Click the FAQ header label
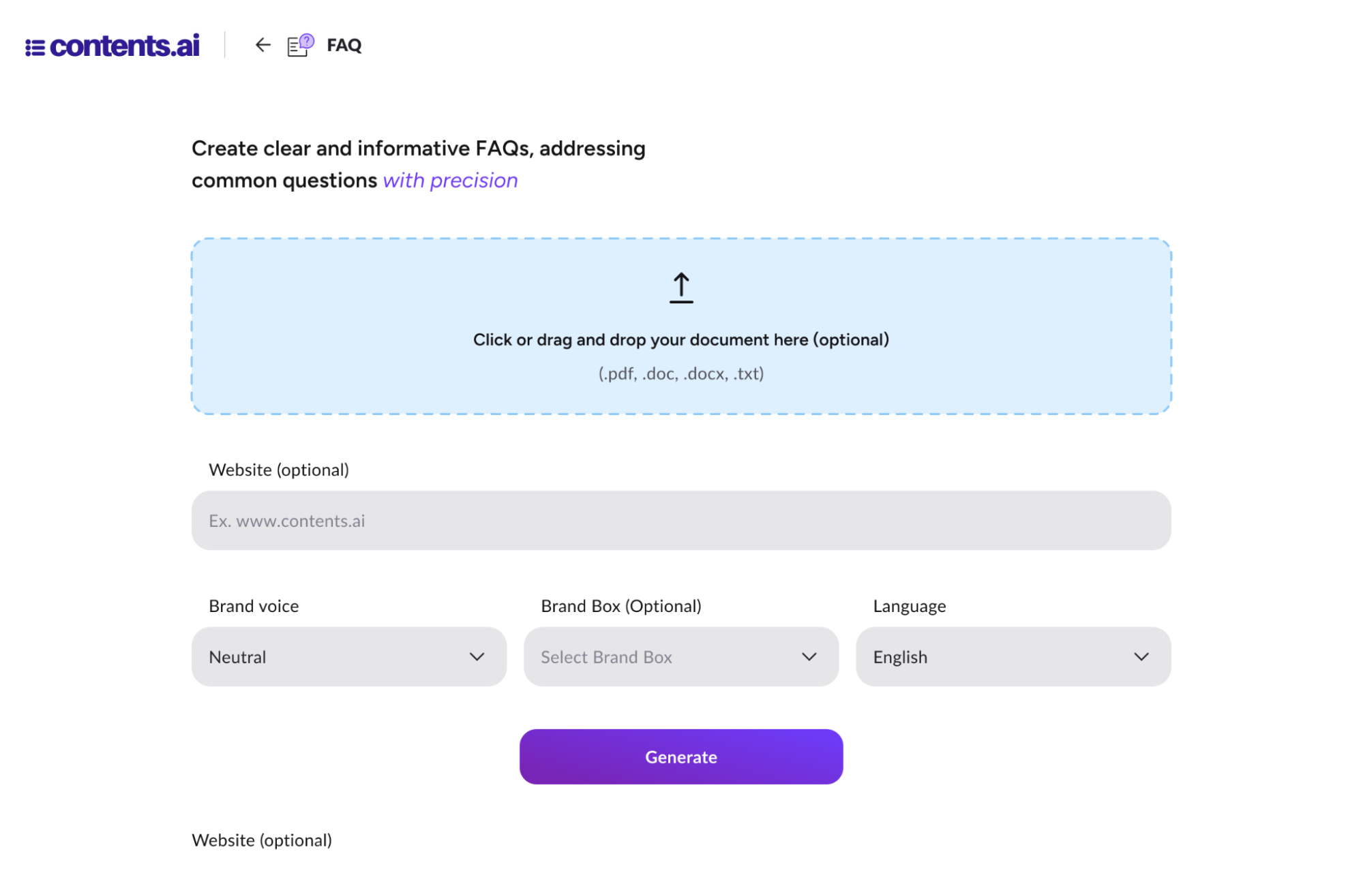The image size is (1363, 886). (344, 46)
